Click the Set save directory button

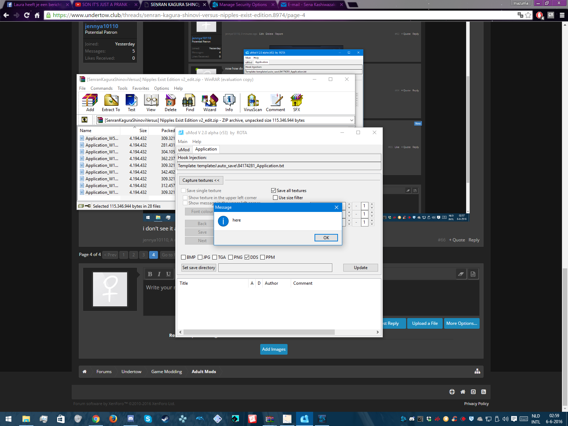point(199,268)
